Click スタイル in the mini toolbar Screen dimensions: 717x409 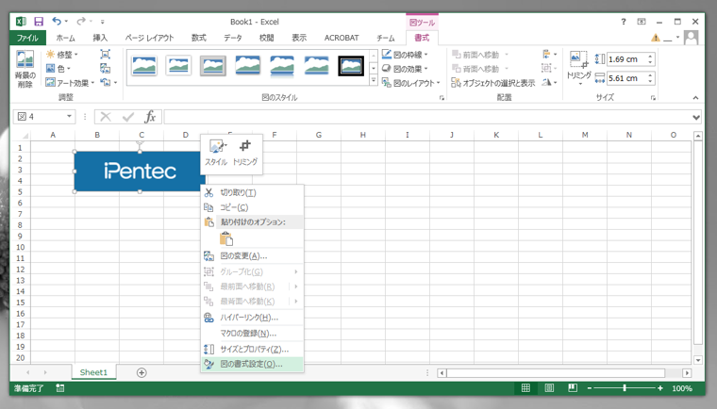[216, 153]
